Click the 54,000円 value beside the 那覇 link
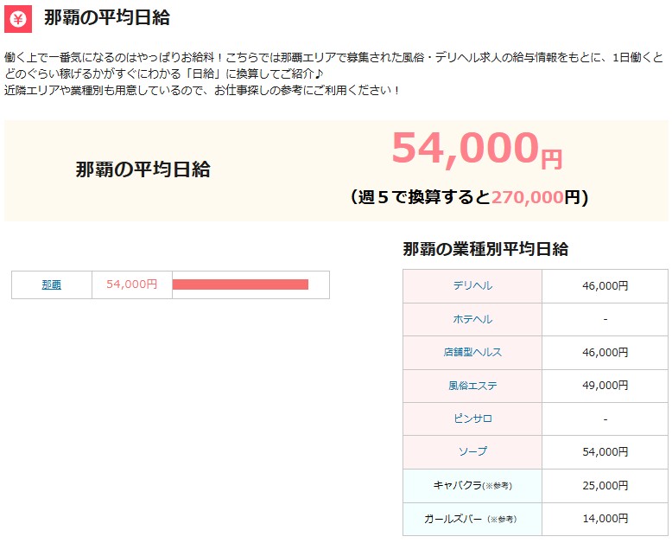The image size is (672, 543). coord(131,284)
